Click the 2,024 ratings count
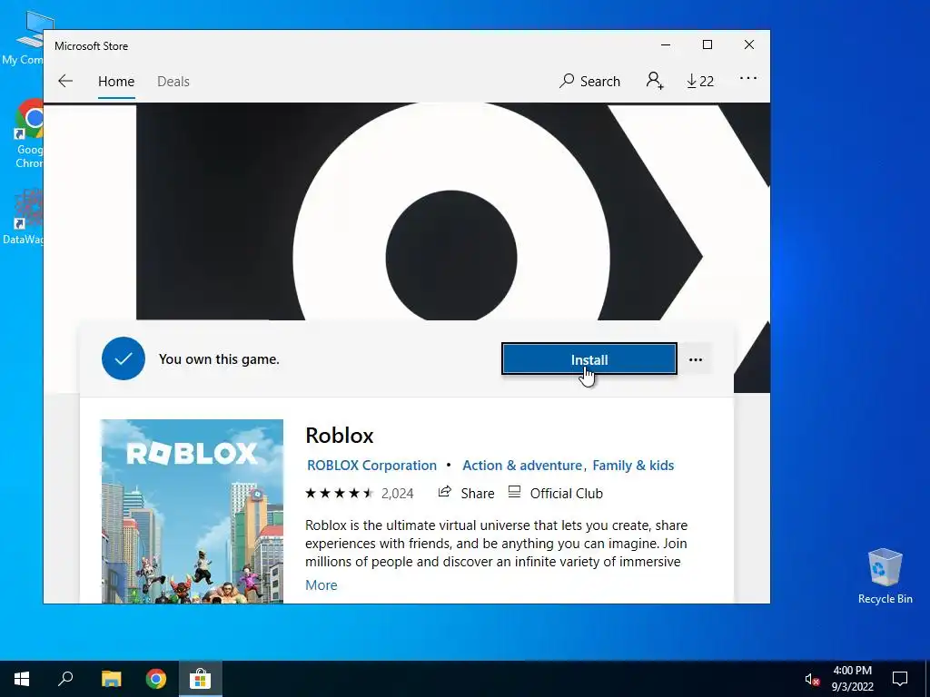The width and height of the screenshot is (930, 697). click(x=398, y=493)
